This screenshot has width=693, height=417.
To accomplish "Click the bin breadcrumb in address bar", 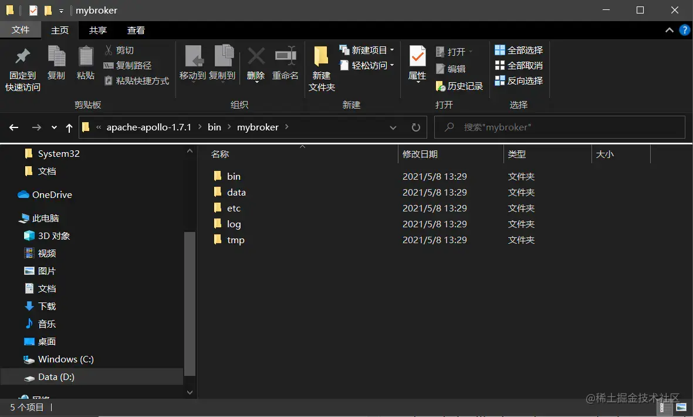I will pos(214,127).
